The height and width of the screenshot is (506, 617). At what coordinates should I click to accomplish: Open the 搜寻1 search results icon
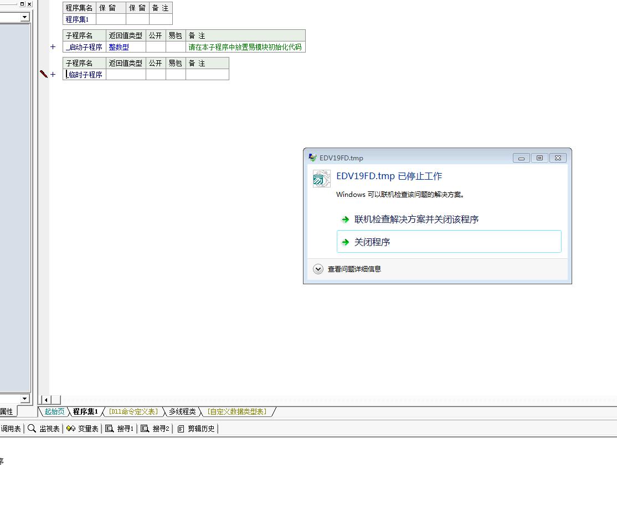pyautogui.click(x=110, y=429)
